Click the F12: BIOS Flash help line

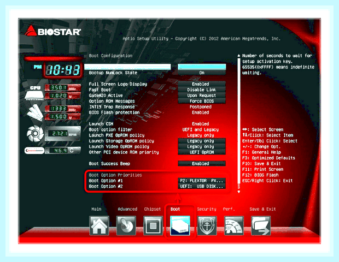(x=260, y=175)
